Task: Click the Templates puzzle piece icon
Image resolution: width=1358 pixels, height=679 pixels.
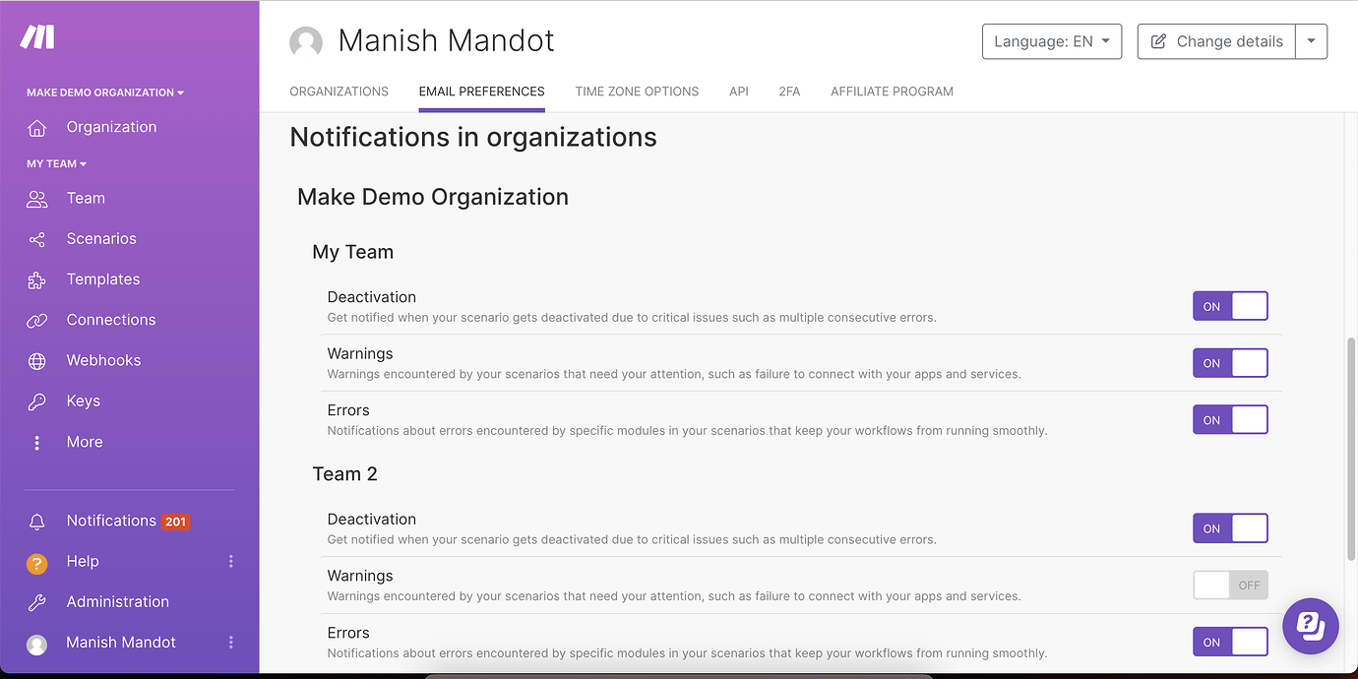Action: coord(37,280)
